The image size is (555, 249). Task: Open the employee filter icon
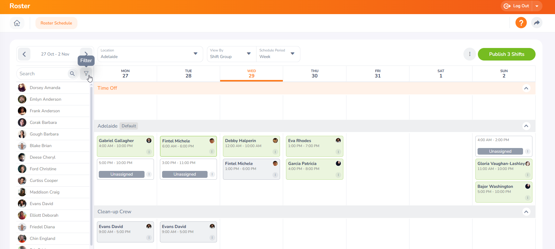click(86, 74)
